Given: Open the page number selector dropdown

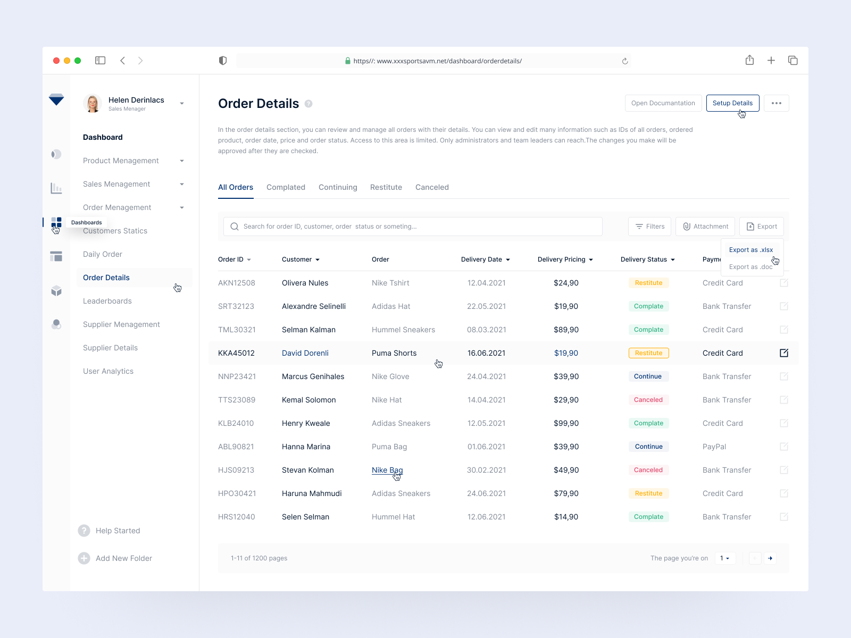Looking at the screenshot, I should point(725,558).
